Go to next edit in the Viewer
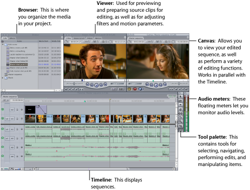The width and height of the screenshot is (250, 190). click(x=105, y=84)
